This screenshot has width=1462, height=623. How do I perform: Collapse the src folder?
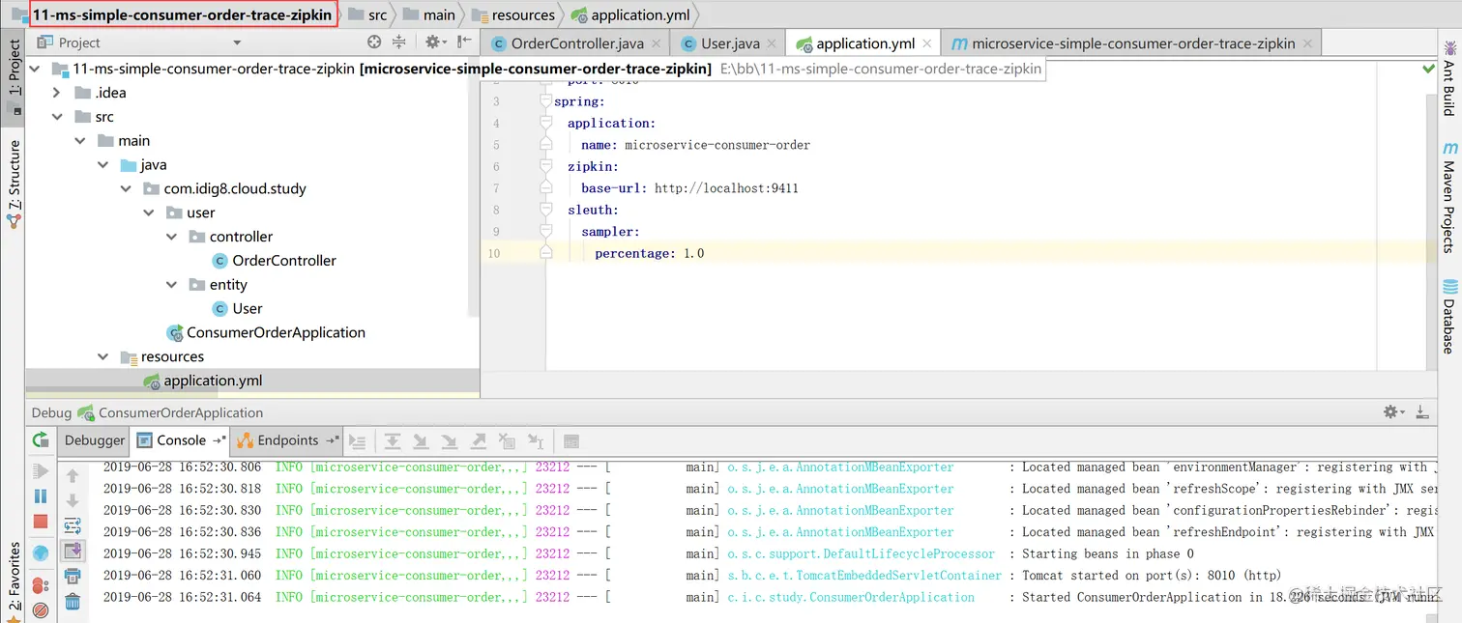pos(57,117)
